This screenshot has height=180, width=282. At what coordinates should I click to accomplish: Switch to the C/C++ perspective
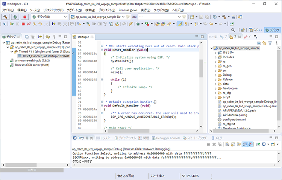click(256, 30)
